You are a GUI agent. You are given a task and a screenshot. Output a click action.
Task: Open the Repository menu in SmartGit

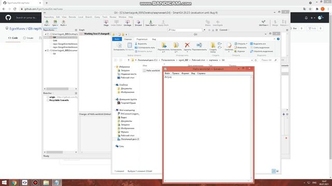[x=49, y=17]
